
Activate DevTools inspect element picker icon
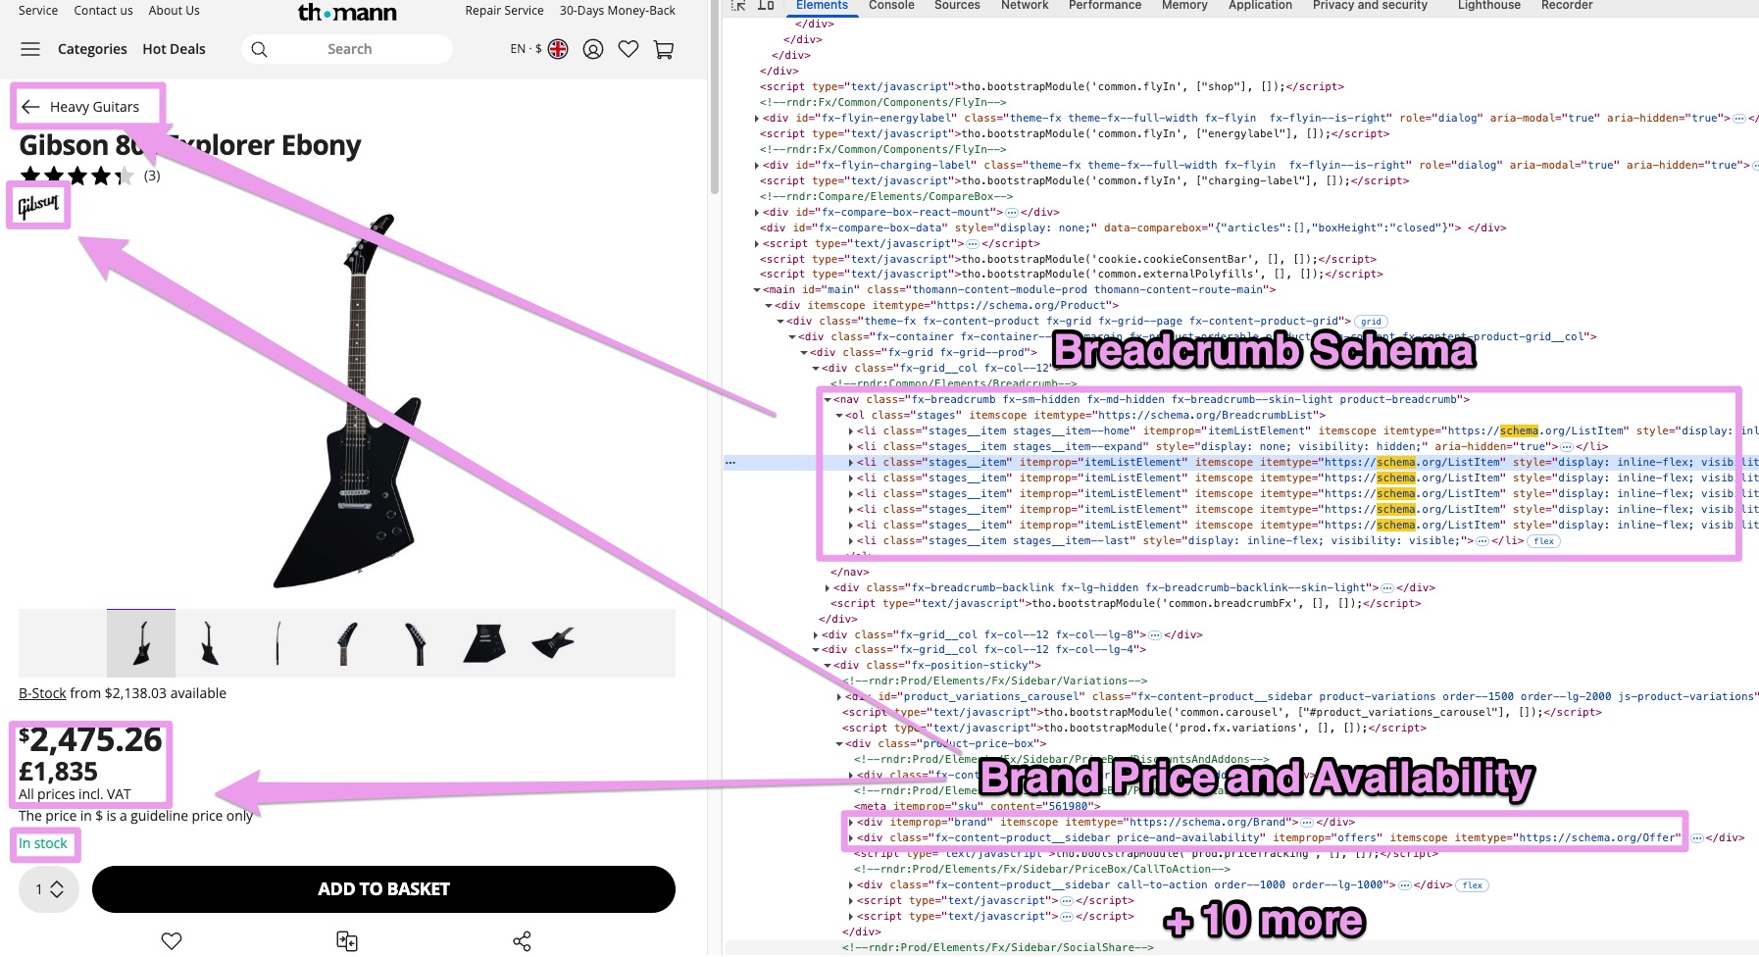coord(738,5)
